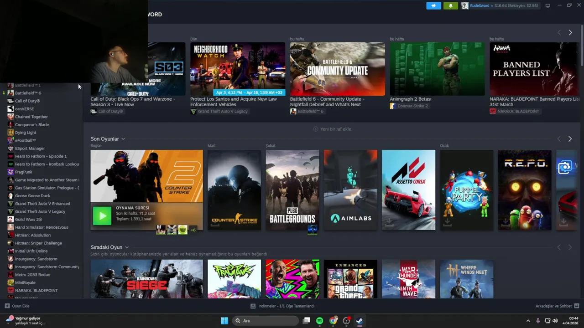The width and height of the screenshot is (584, 328).
Task: Click the eFootball™ game icon in the sidebar
Action: [10, 140]
